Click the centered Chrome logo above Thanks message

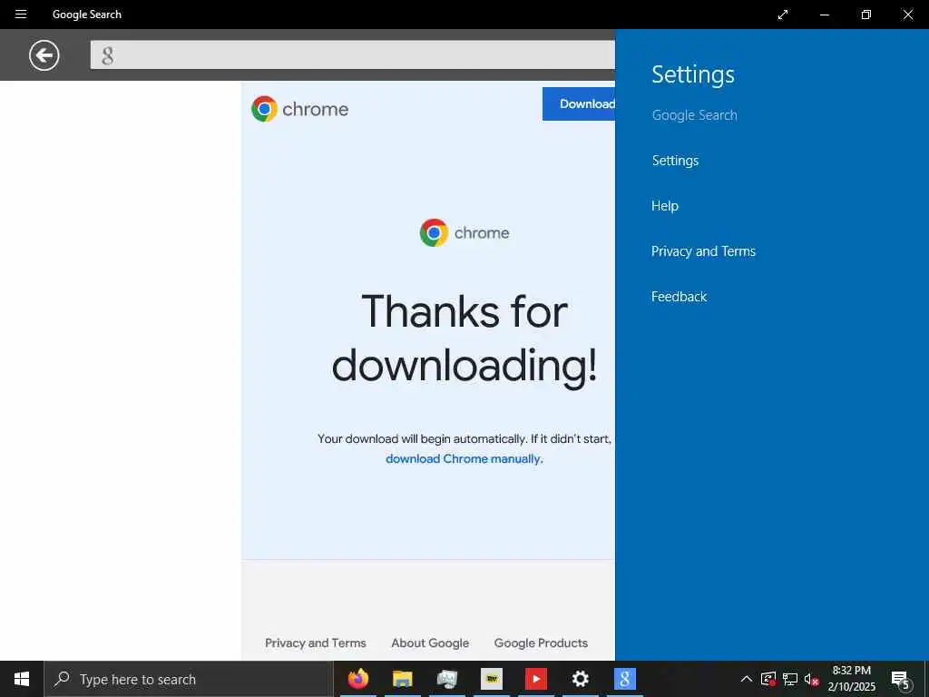[464, 233]
